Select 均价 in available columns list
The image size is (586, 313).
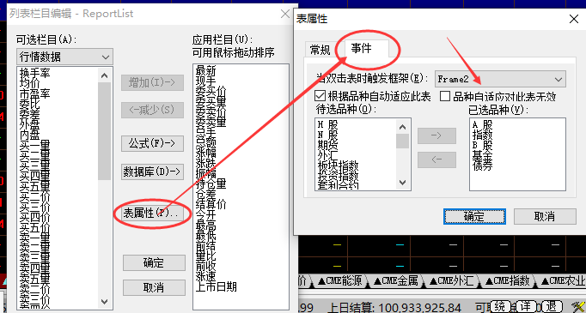(29, 82)
